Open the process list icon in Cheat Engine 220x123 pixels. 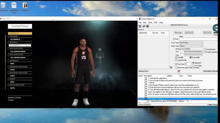pyautogui.click(x=140, y=26)
